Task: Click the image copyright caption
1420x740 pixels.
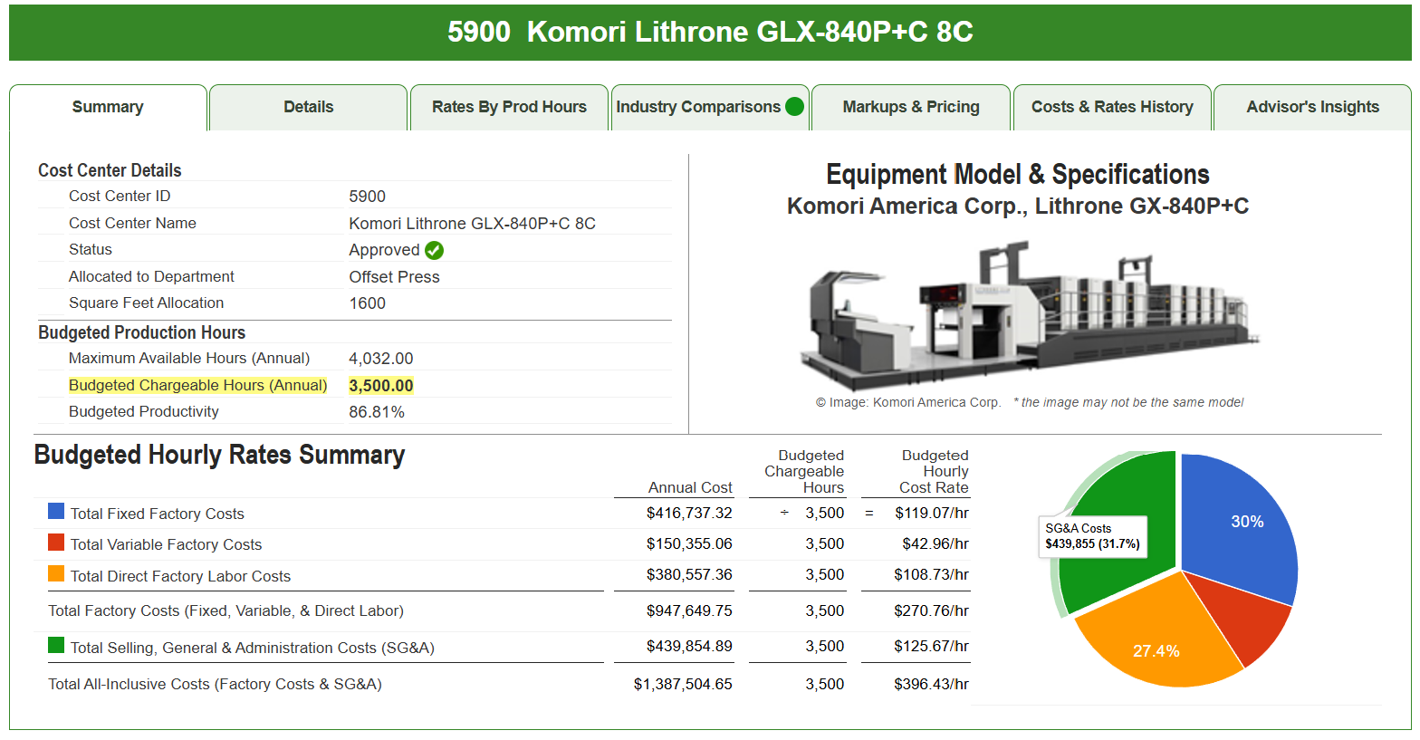Action: point(1030,402)
